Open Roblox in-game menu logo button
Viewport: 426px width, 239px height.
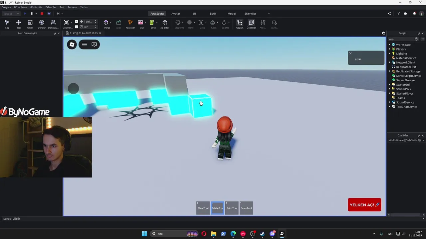pyautogui.click(x=72, y=44)
